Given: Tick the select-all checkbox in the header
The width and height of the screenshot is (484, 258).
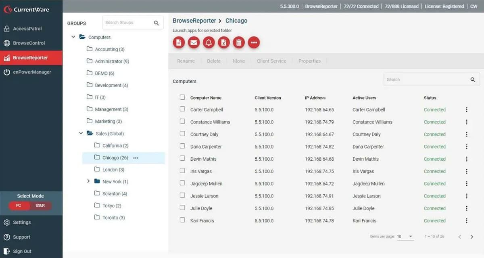Looking at the screenshot, I should click(182, 97).
